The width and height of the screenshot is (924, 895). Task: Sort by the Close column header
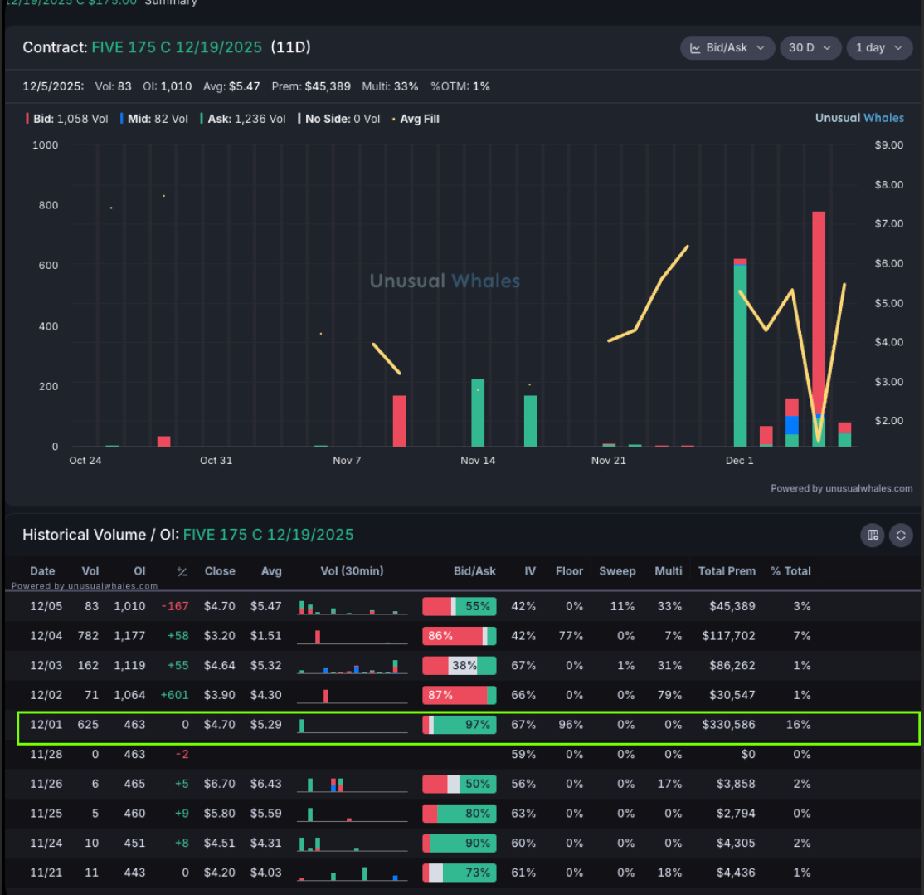point(220,571)
